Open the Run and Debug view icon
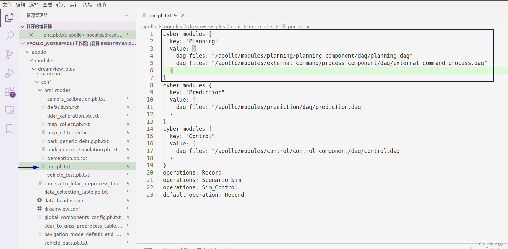 (10, 73)
